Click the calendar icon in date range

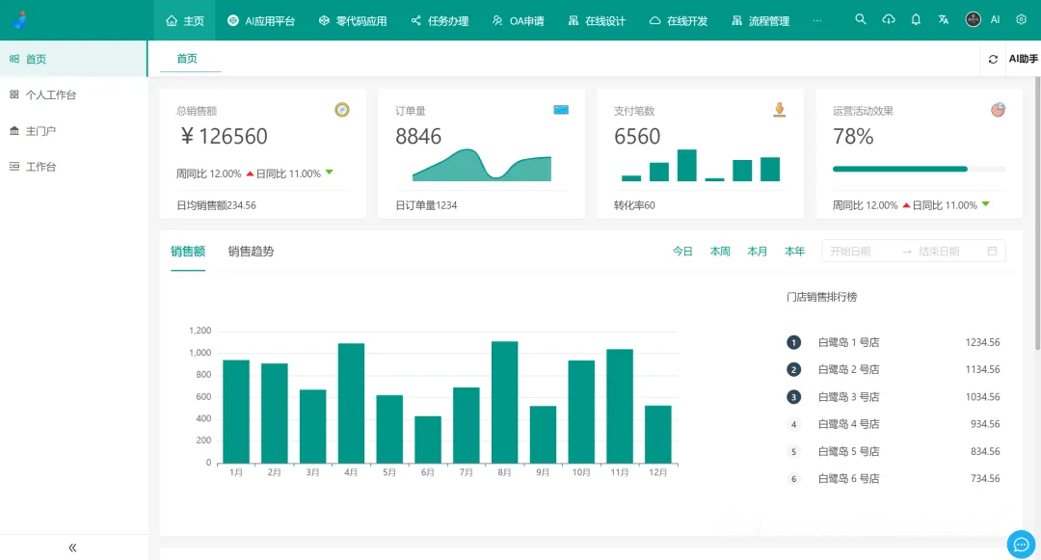[992, 252]
